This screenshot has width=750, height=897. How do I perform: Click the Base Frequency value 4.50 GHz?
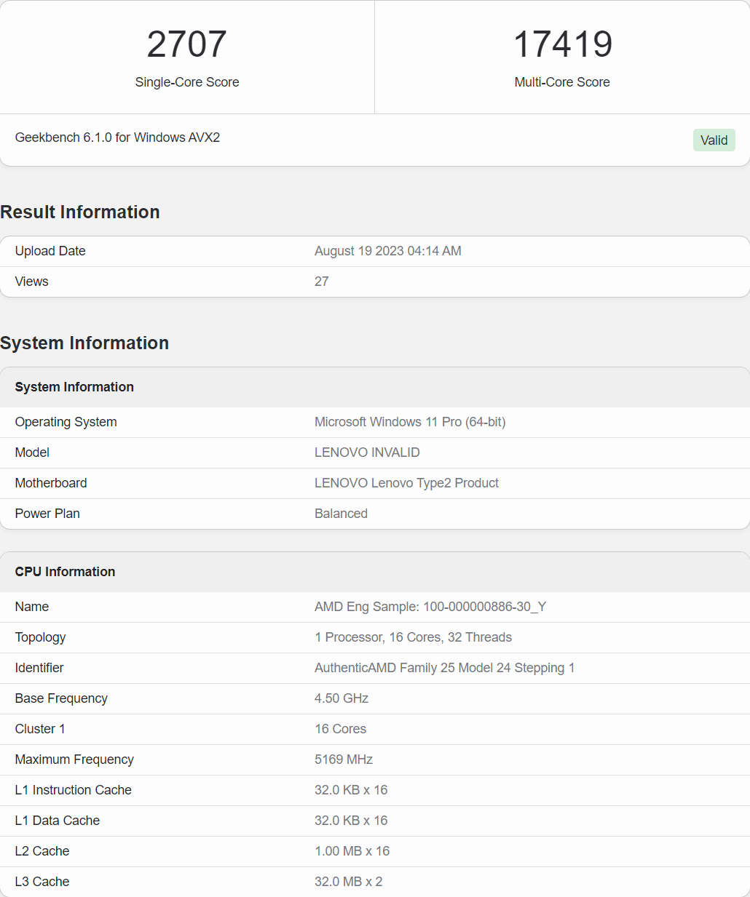click(341, 698)
